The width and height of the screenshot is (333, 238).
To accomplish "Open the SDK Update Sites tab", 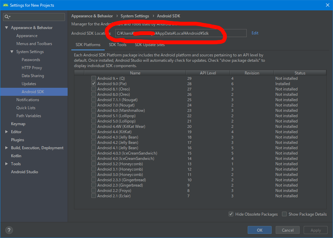I will (x=150, y=45).
